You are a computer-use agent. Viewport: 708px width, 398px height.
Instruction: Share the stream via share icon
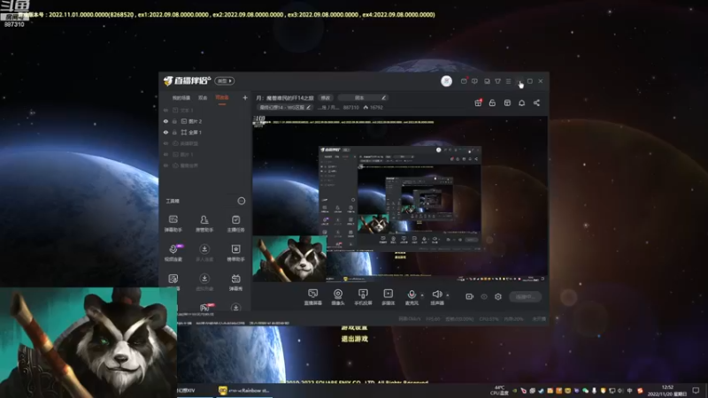(536, 103)
